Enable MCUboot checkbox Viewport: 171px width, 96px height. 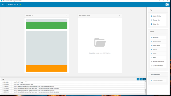[152, 66]
